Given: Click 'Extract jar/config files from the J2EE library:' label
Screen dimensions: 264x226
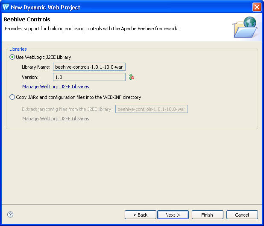Looking at the screenshot, I should click(67, 109).
